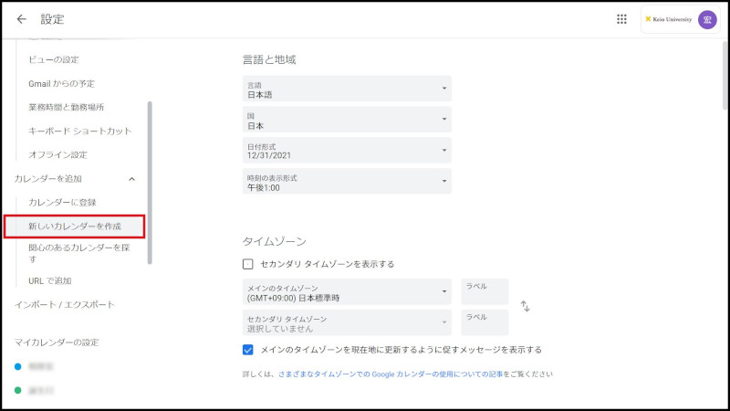Open the 日付形式 dropdown
Viewport: 730px width, 411px height.
click(x=347, y=150)
